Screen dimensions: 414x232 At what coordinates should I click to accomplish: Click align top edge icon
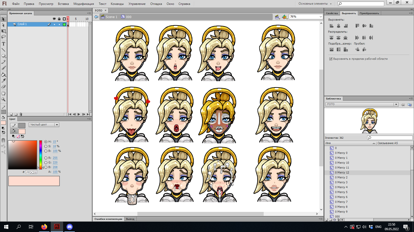(x=357, y=26)
